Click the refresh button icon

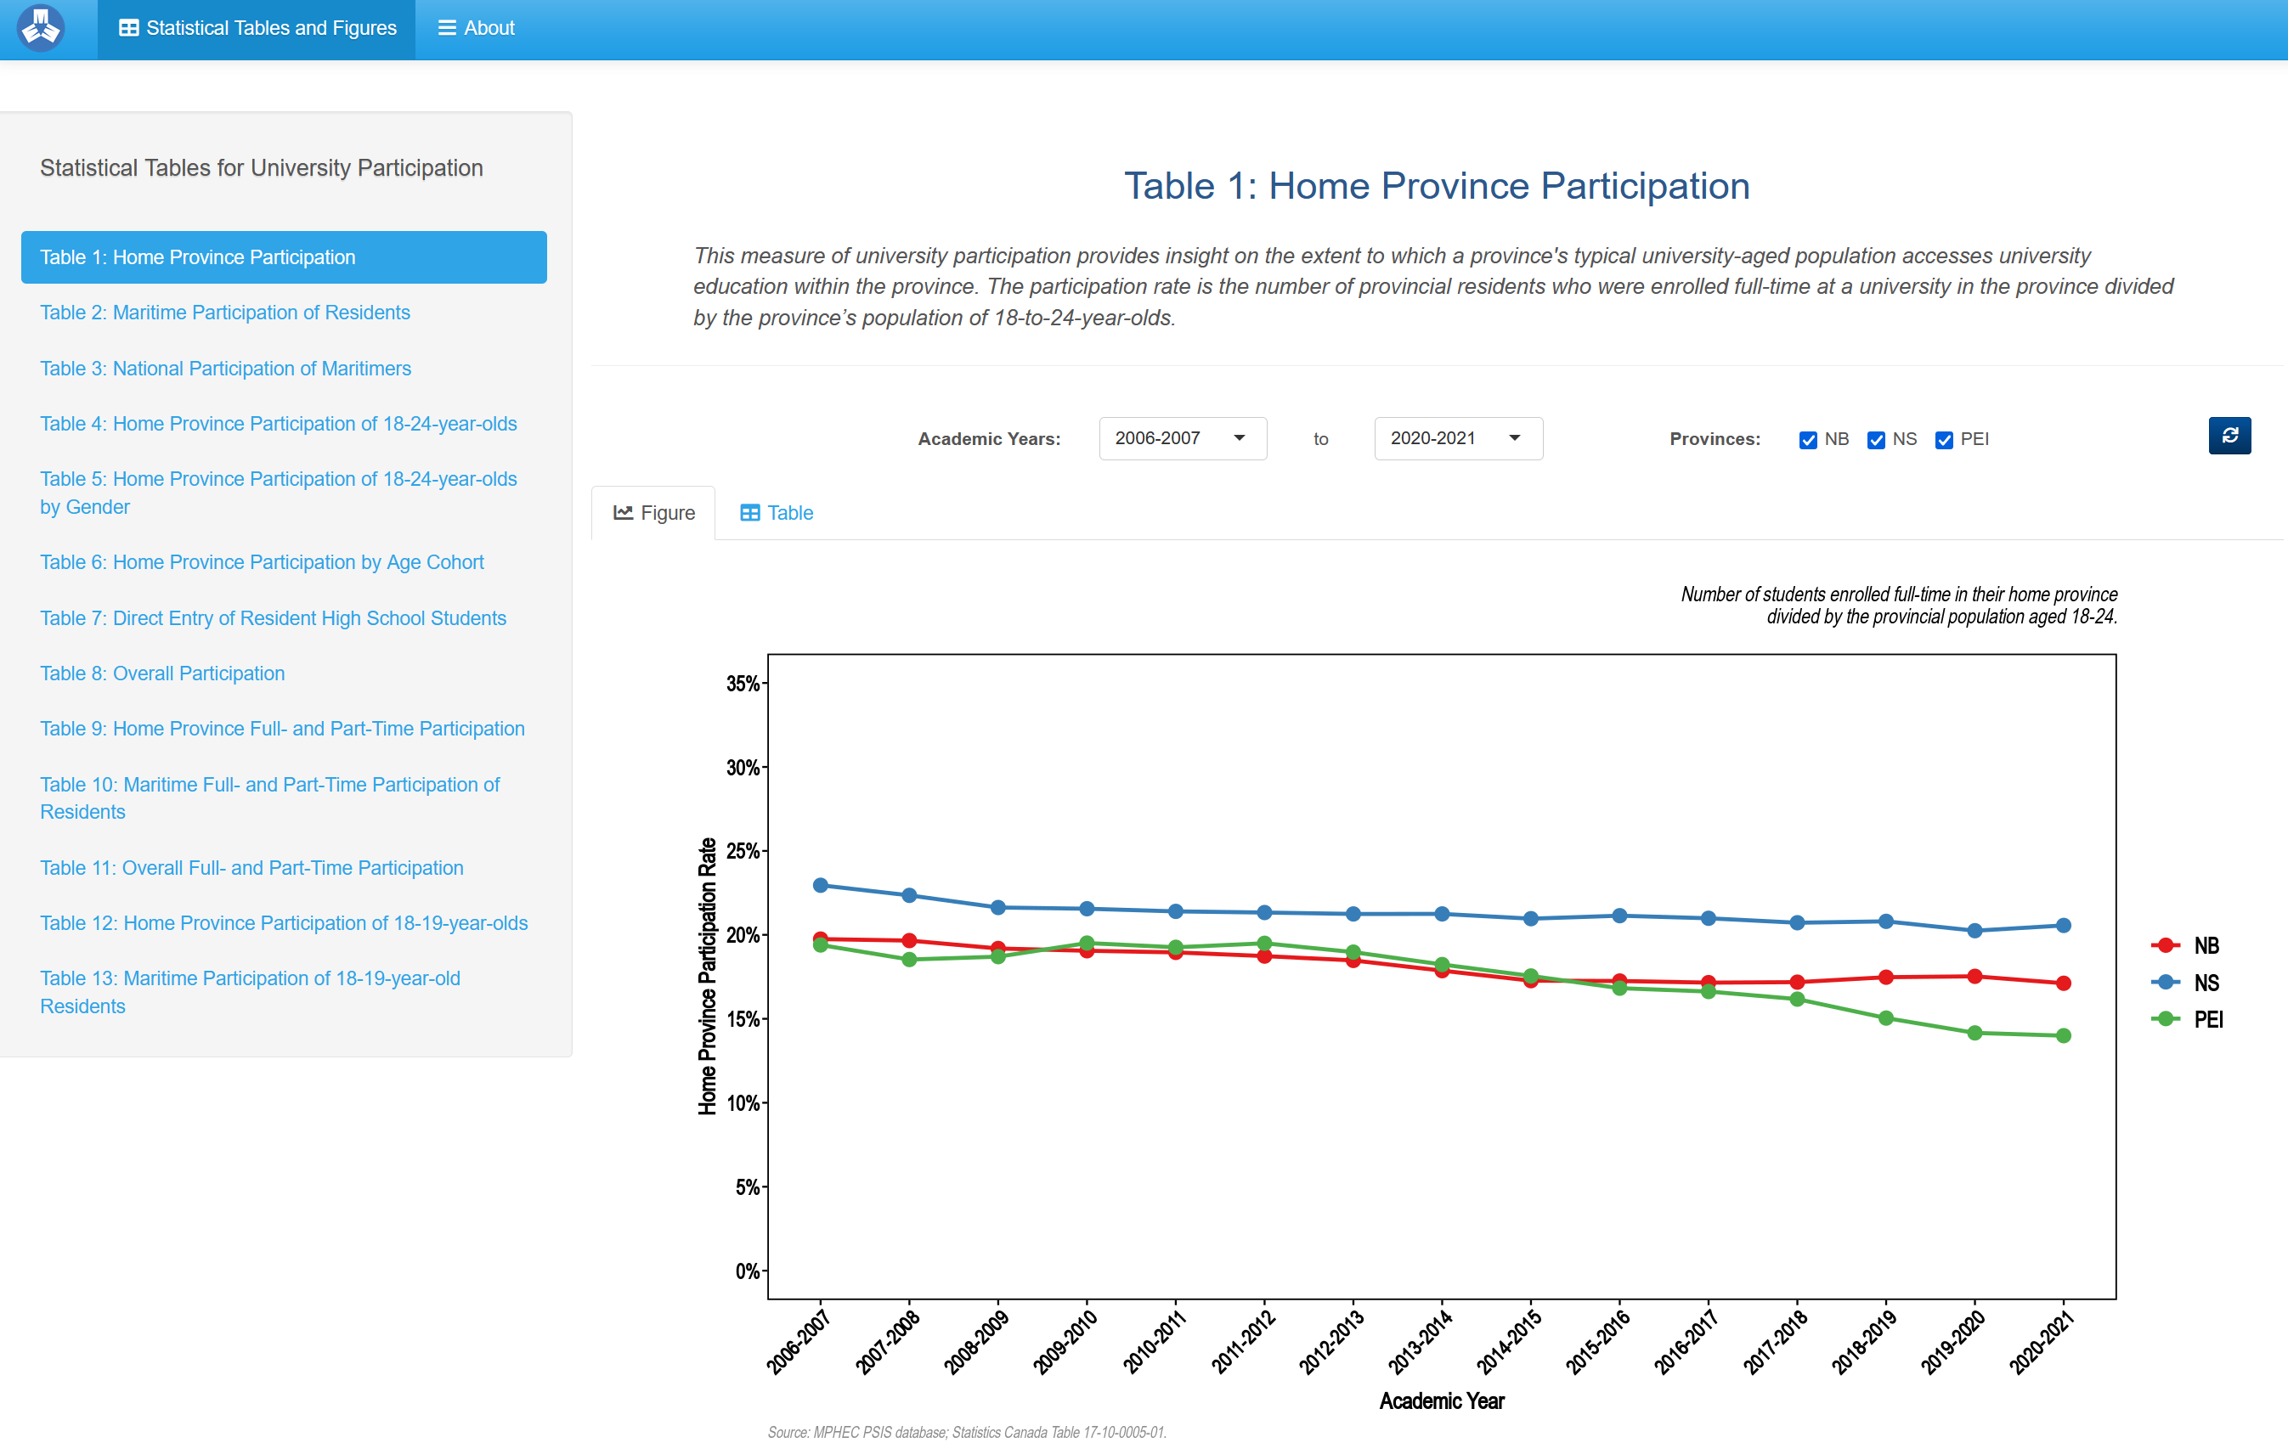point(2229,436)
